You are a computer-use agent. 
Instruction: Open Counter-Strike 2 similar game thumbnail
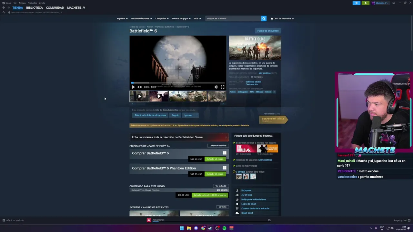click(267, 149)
